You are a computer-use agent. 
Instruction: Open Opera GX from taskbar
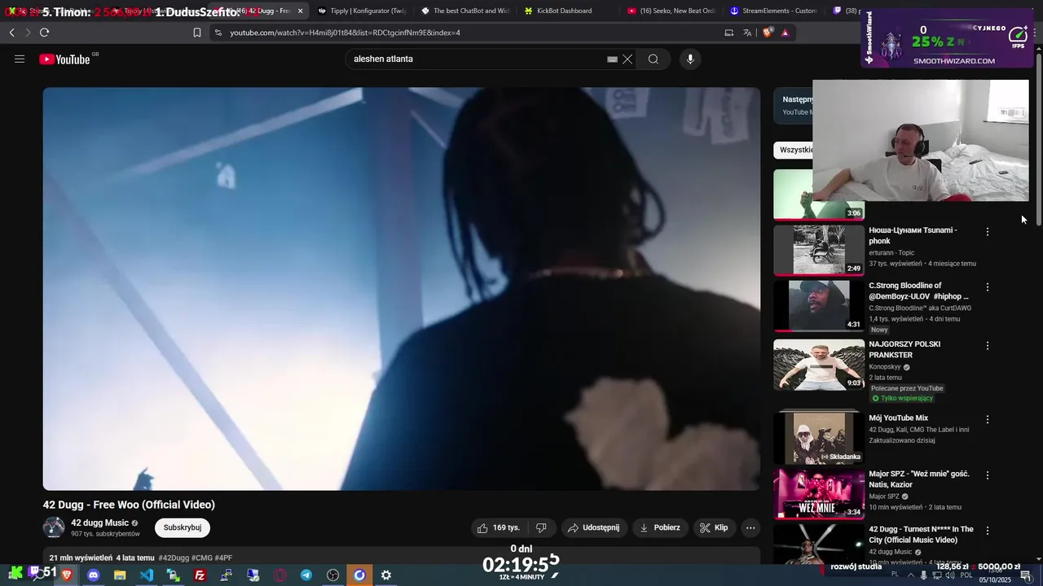coord(279,575)
